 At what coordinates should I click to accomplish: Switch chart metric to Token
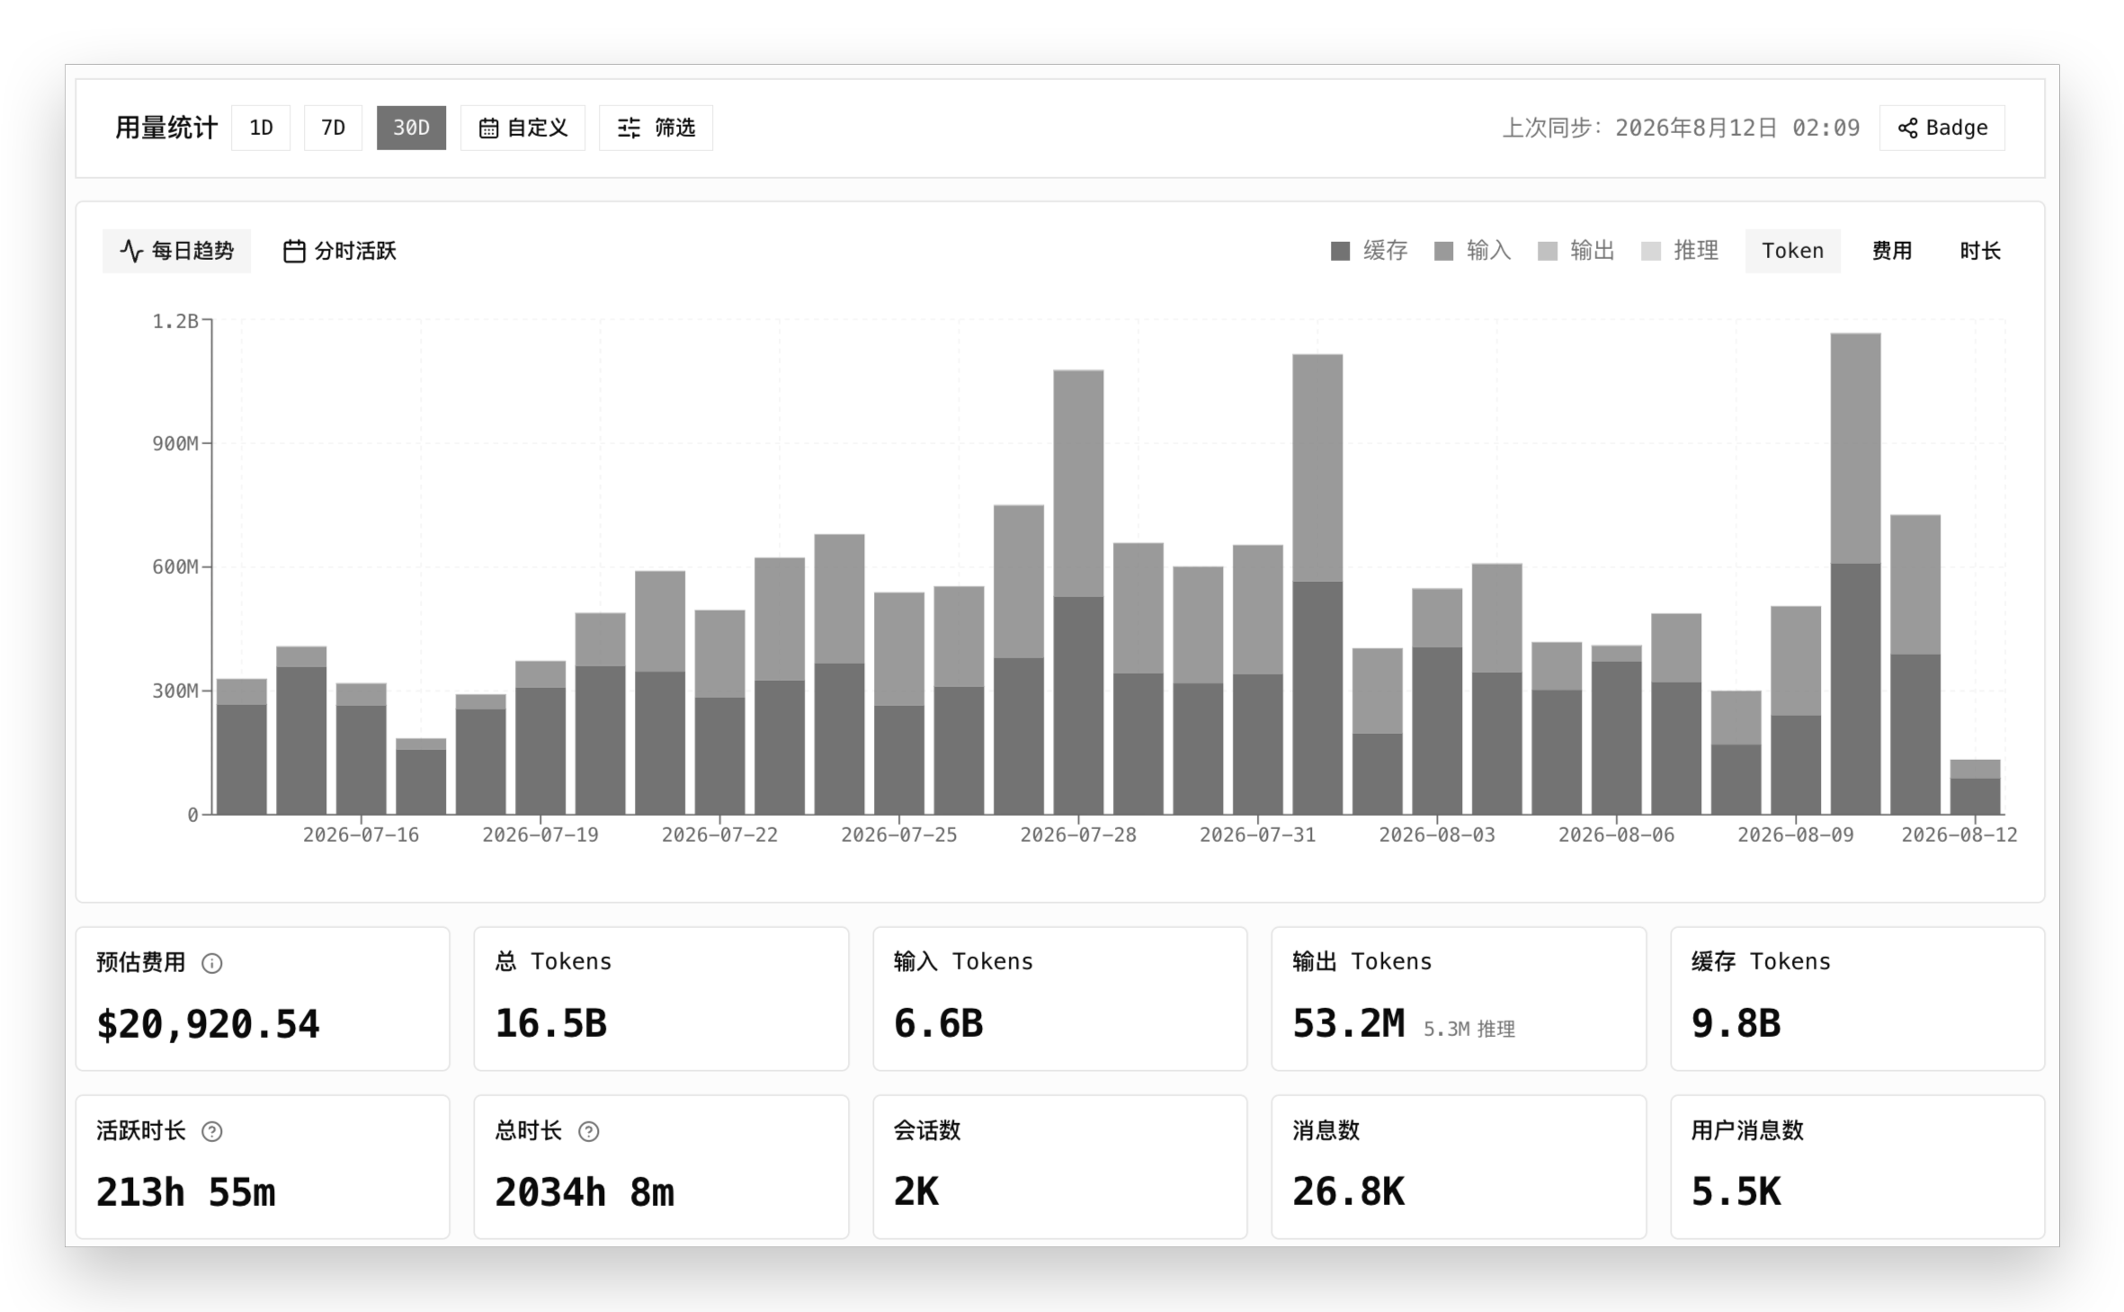click(x=1792, y=251)
